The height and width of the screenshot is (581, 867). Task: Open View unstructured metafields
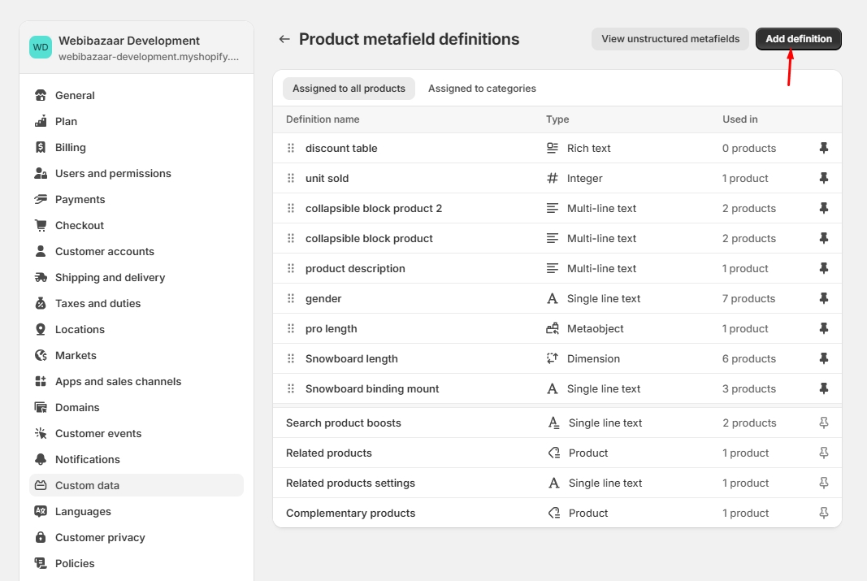(x=670, y=39)
